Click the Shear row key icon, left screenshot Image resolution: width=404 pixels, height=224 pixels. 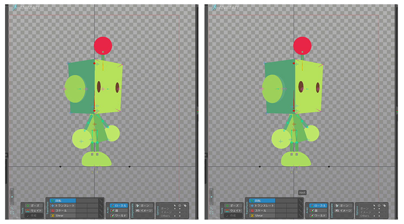coord(100,216)
